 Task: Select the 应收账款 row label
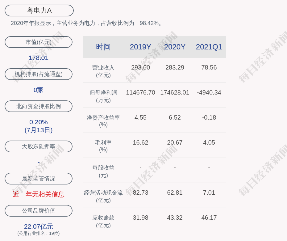click(103, 221)
